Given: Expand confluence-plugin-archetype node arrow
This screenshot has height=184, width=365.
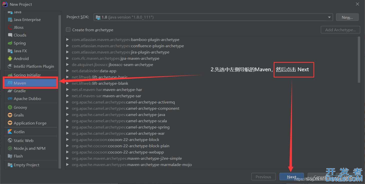Looking at the screenshot, I should point(67,46).
